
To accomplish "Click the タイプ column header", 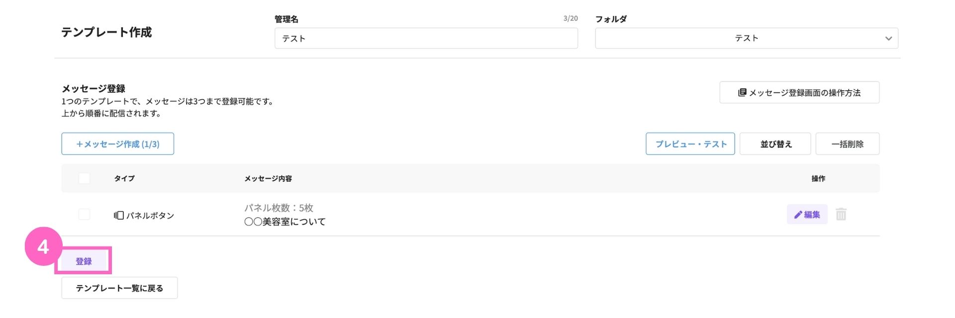I will 124,178.
